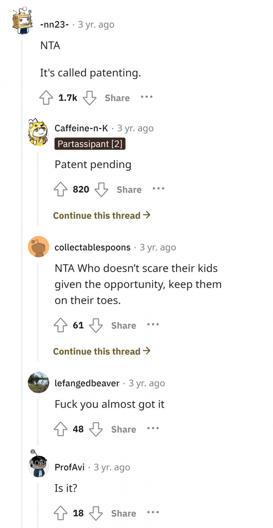Image resolution: width=273 pixels, height=528 pixels.
Task: Open the overflow menu on -nn23-'s comment
Action: (146, 97)
